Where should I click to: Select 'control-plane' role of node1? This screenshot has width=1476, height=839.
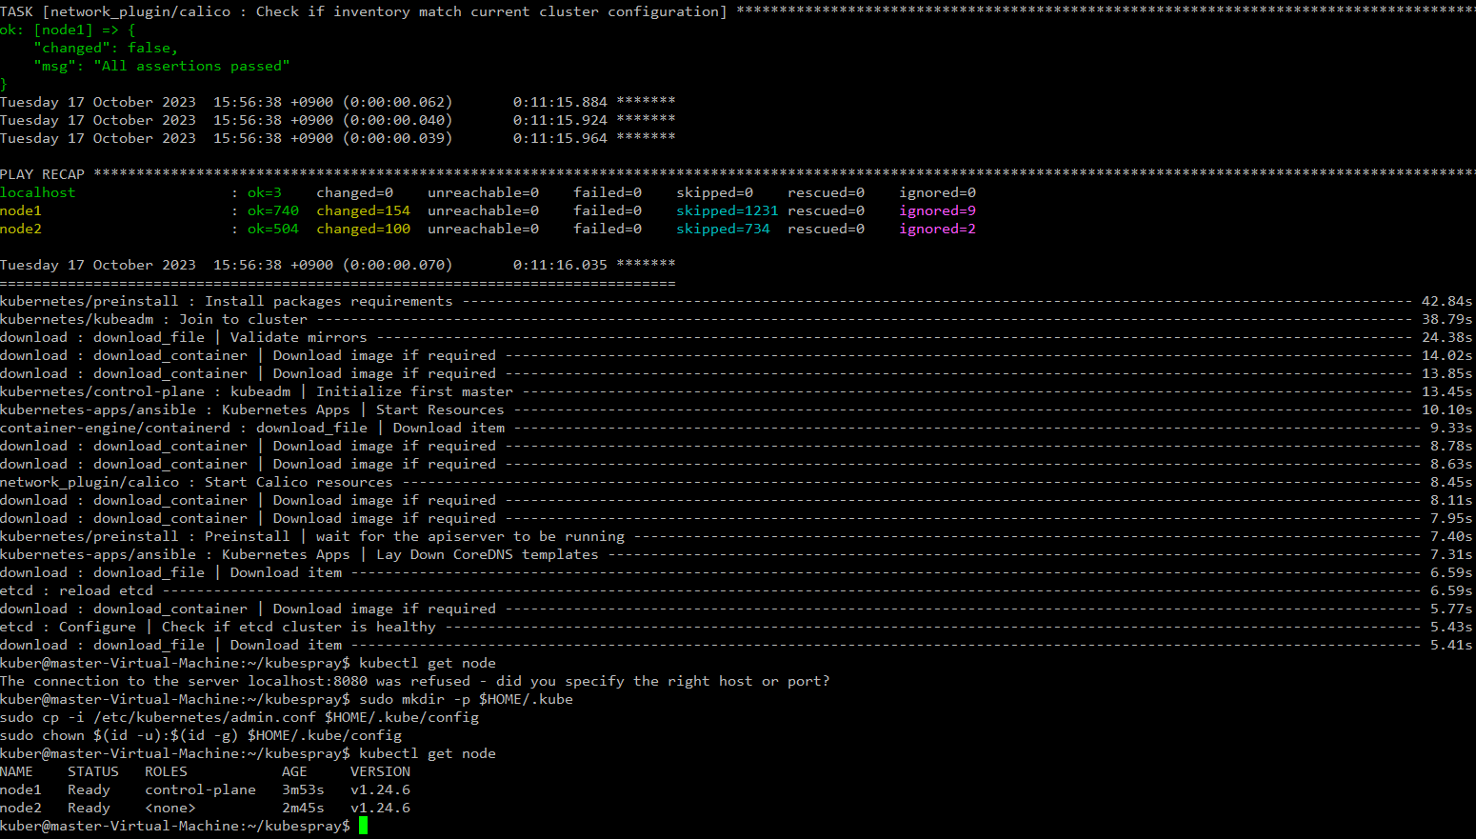pos(201,789)
